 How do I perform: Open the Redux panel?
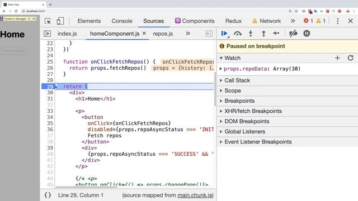(x=233, y=21)
